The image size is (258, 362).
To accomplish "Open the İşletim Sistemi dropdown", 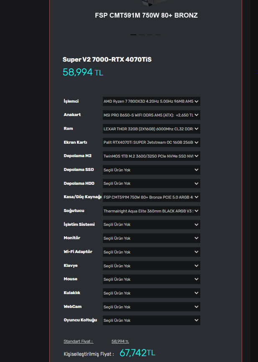I will 151,225.
